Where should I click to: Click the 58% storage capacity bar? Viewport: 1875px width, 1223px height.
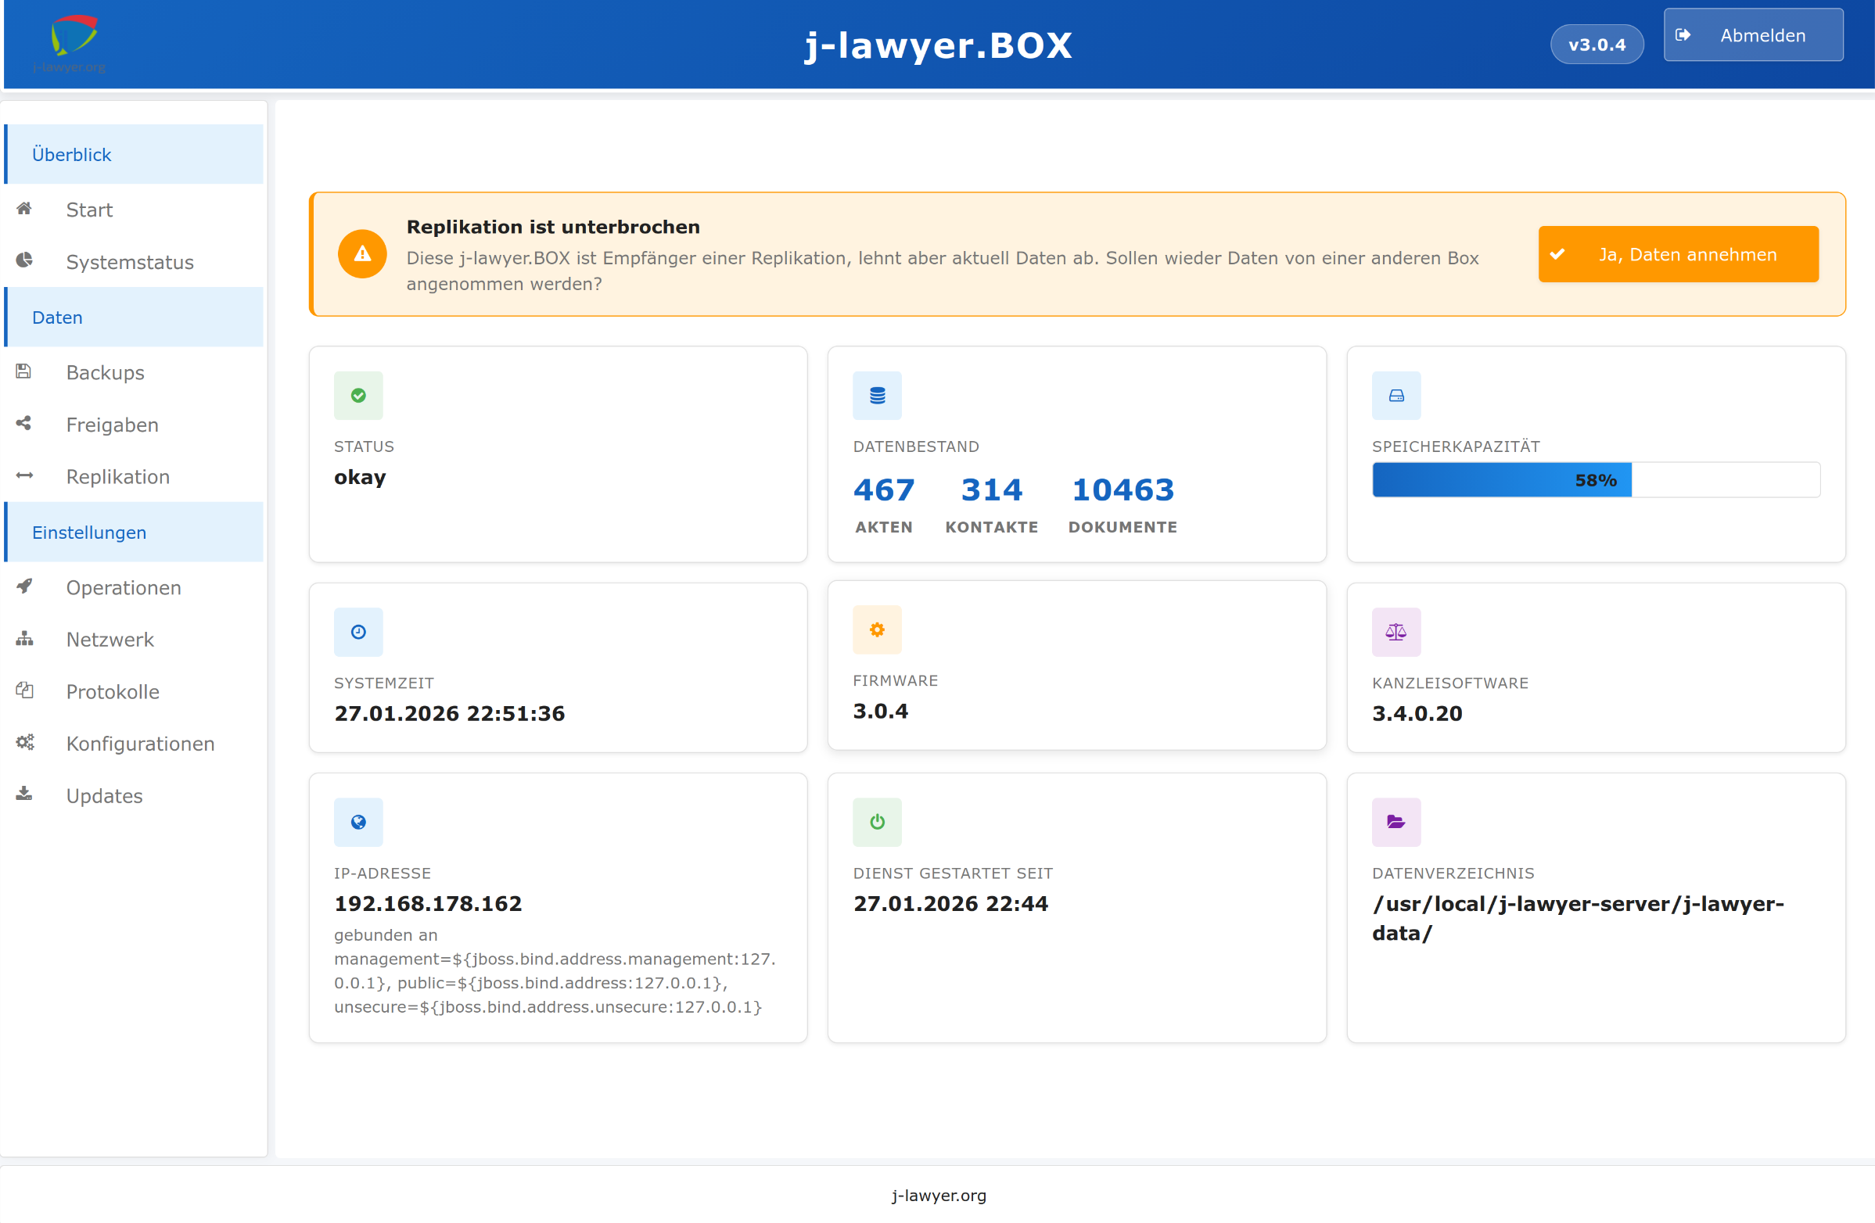(1594, 479)
